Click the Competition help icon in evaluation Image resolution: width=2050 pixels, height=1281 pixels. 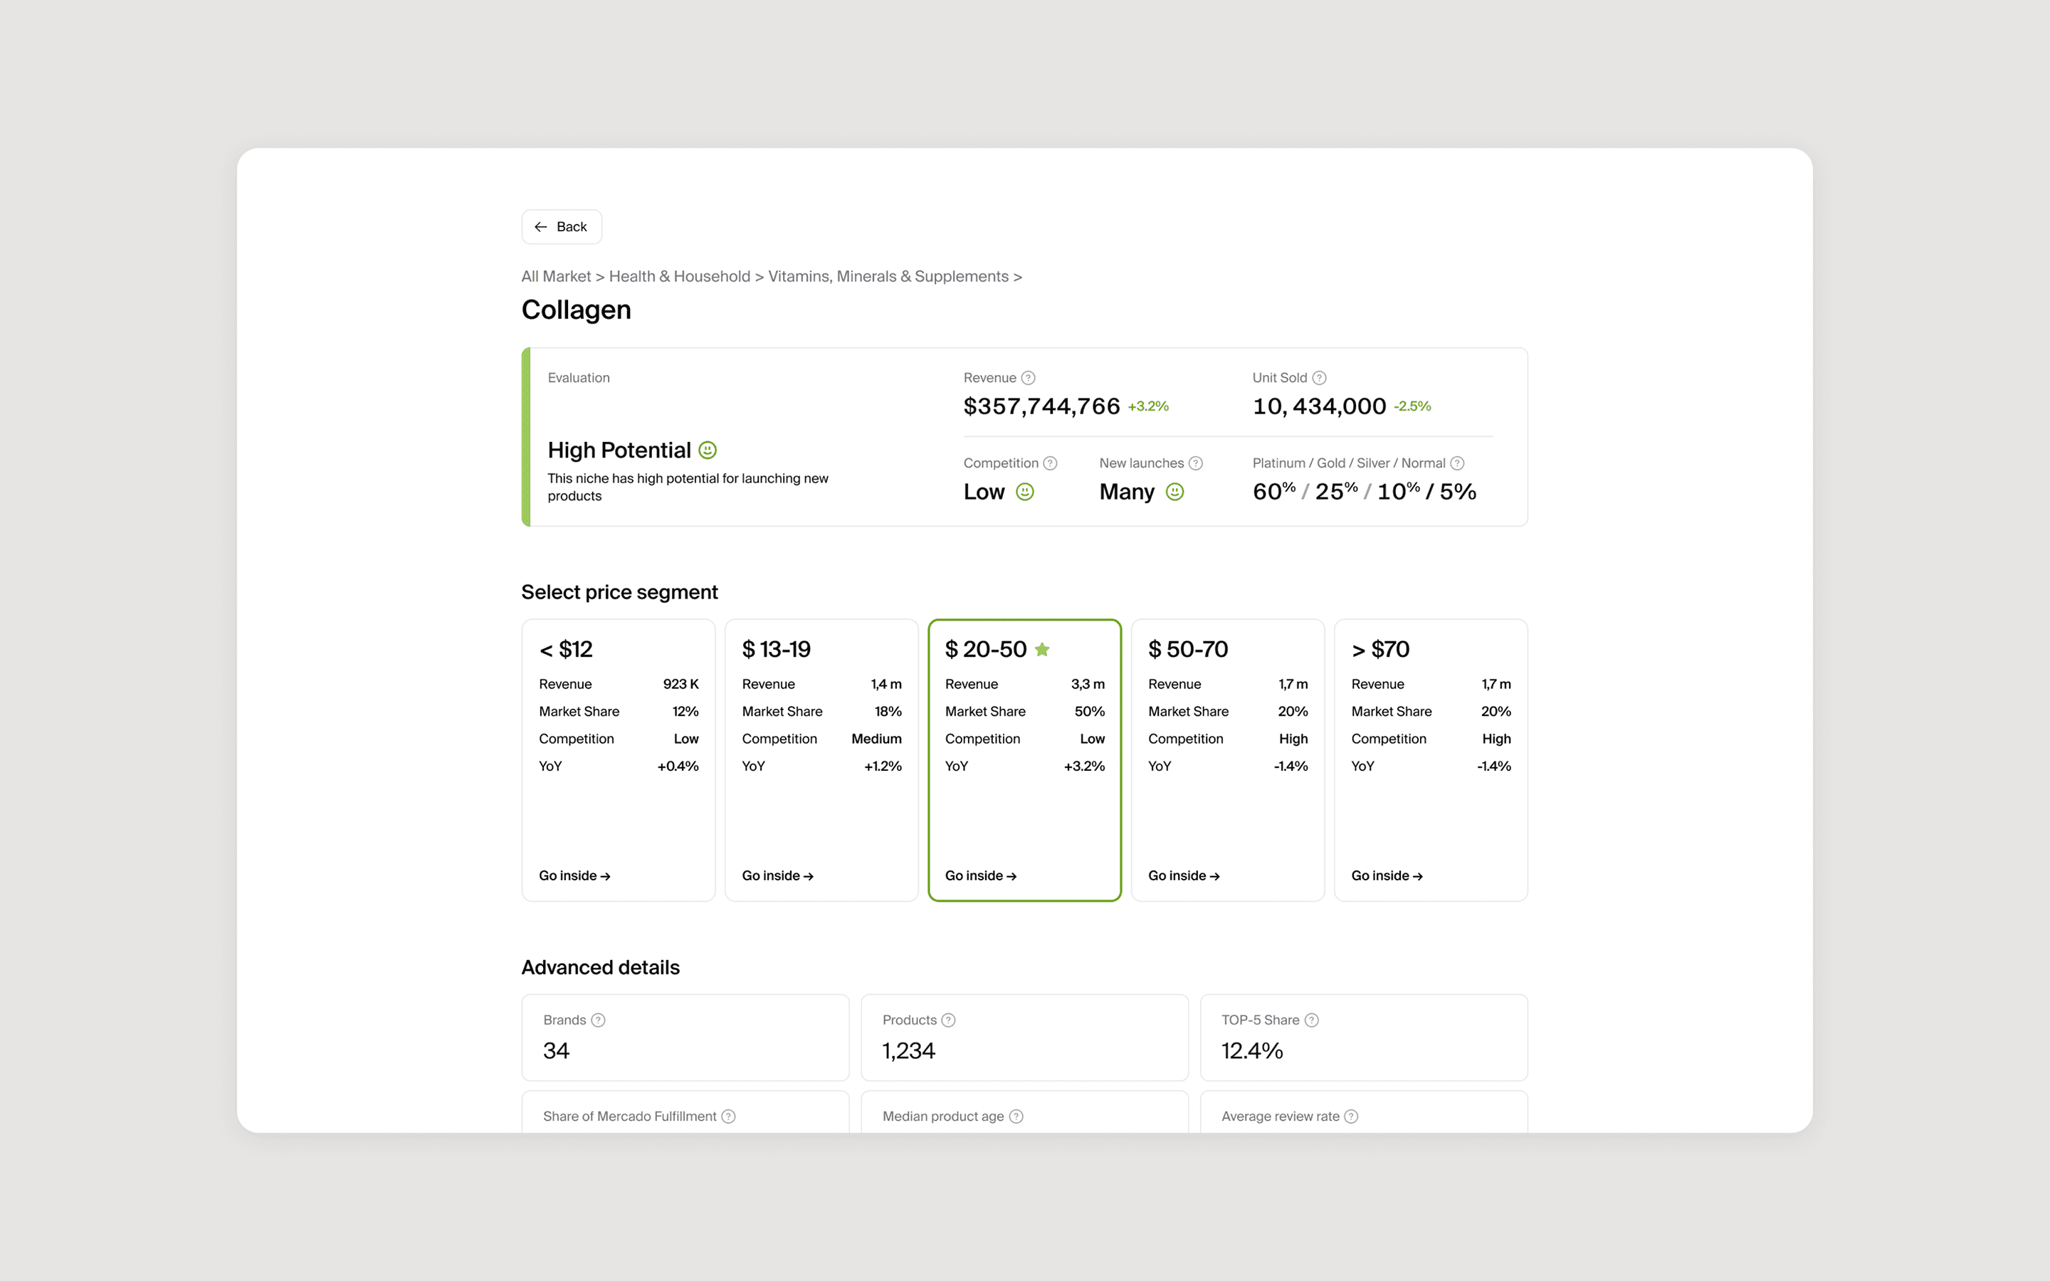pyautogui.click(x=1050, y=463)
